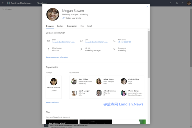Screen dimensions: 192x128
Task: Expand Show organization link
Action: (52, 102)
